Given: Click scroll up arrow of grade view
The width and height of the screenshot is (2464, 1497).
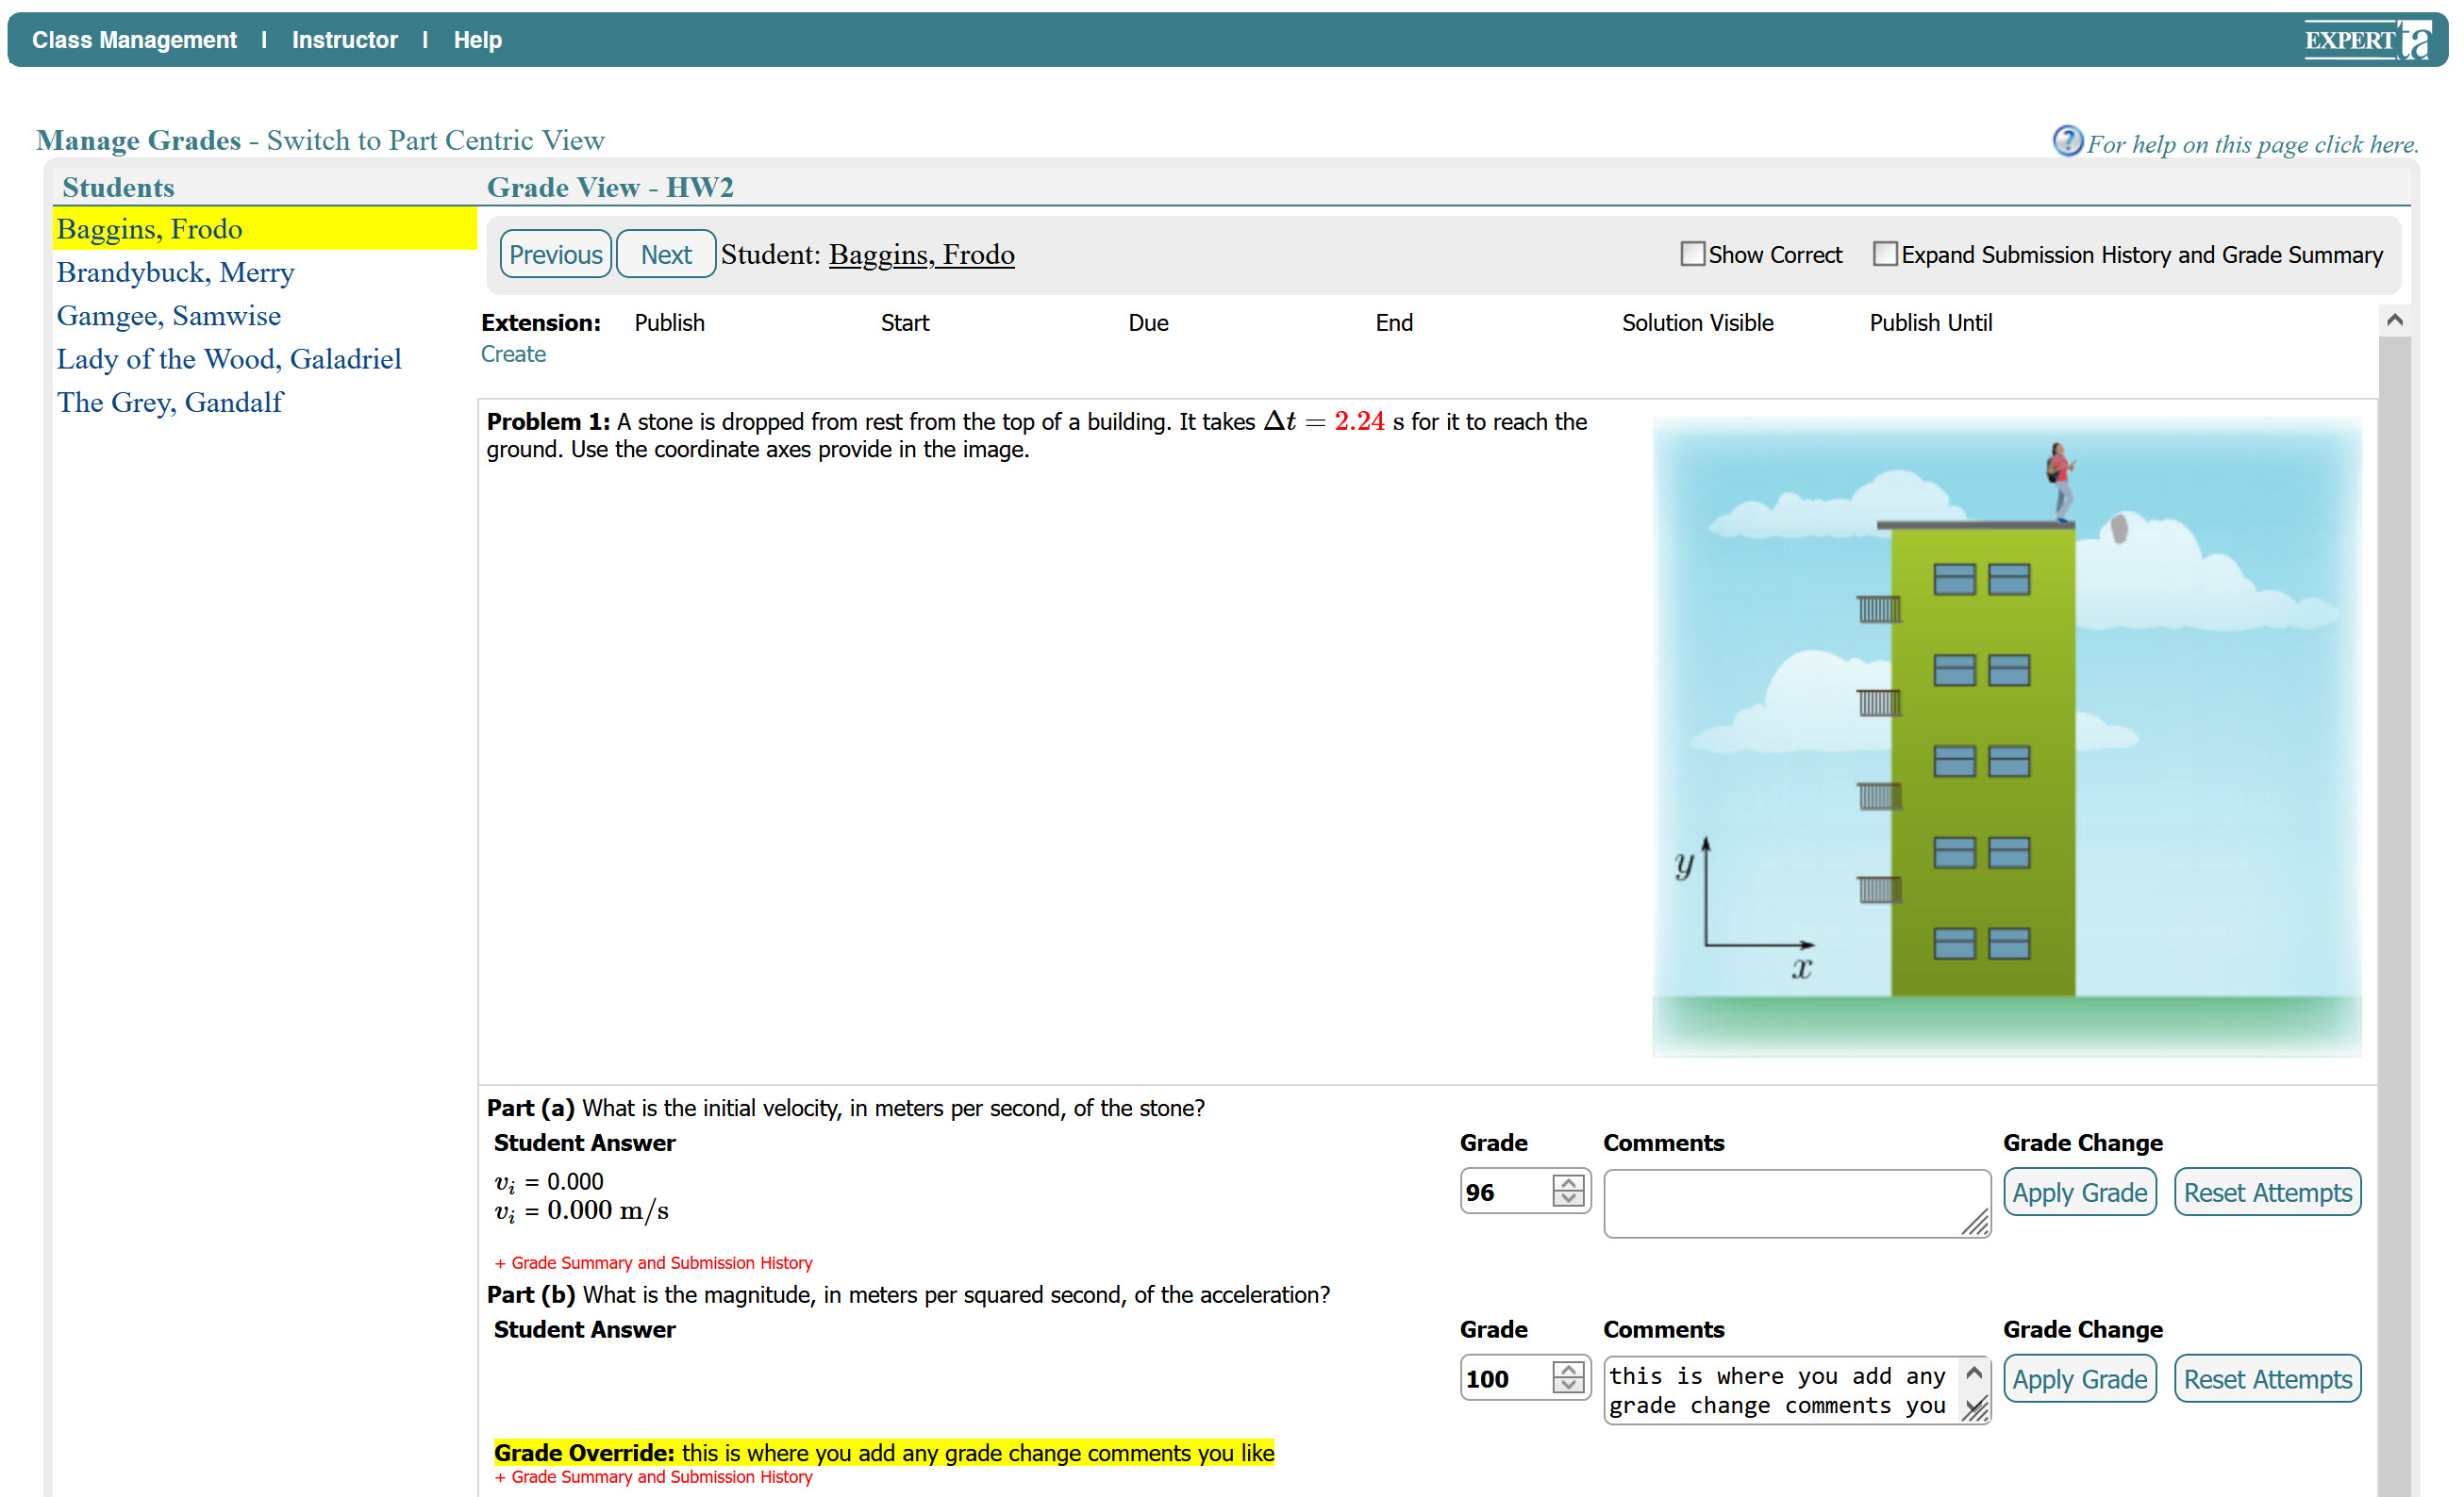Looking at the screenshot, I should [x=2394, y=321].
